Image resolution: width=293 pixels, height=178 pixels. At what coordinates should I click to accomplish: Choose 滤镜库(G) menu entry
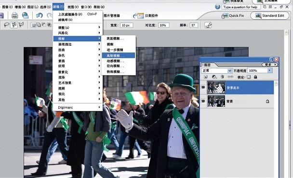pos(78,20)
